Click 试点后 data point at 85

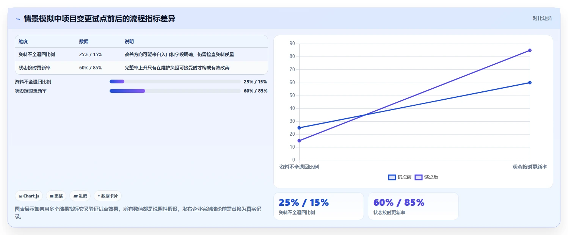click(530, 50)
